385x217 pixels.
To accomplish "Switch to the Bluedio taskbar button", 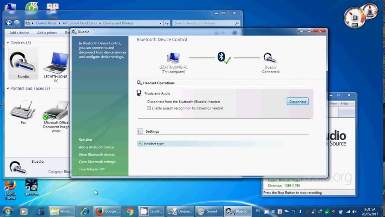I will (x=237, y=211).
